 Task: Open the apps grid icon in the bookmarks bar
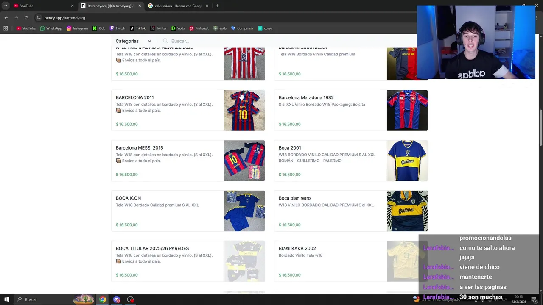coord(6,28)
